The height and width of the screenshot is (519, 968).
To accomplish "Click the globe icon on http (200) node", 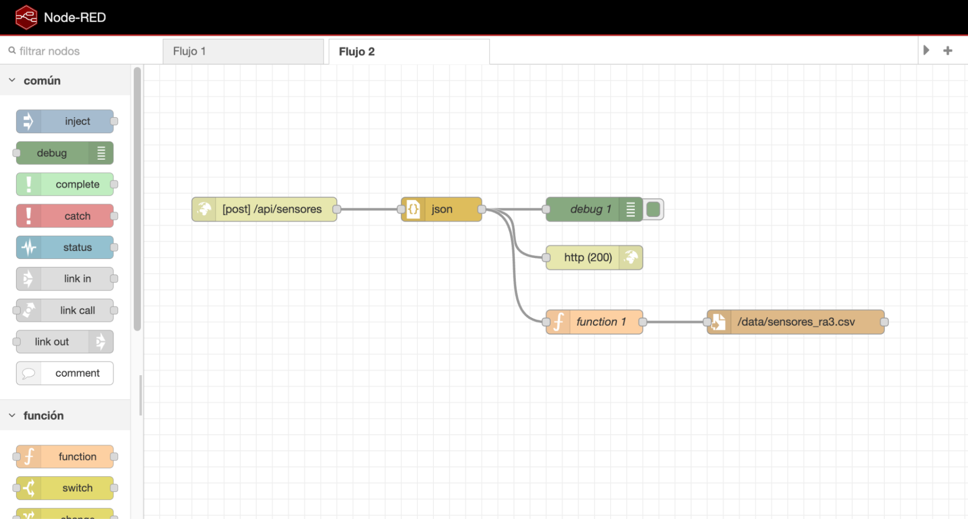I will [630, 257].
